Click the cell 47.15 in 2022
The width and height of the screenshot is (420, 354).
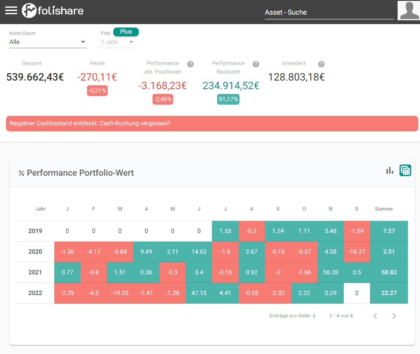(199, 293)
